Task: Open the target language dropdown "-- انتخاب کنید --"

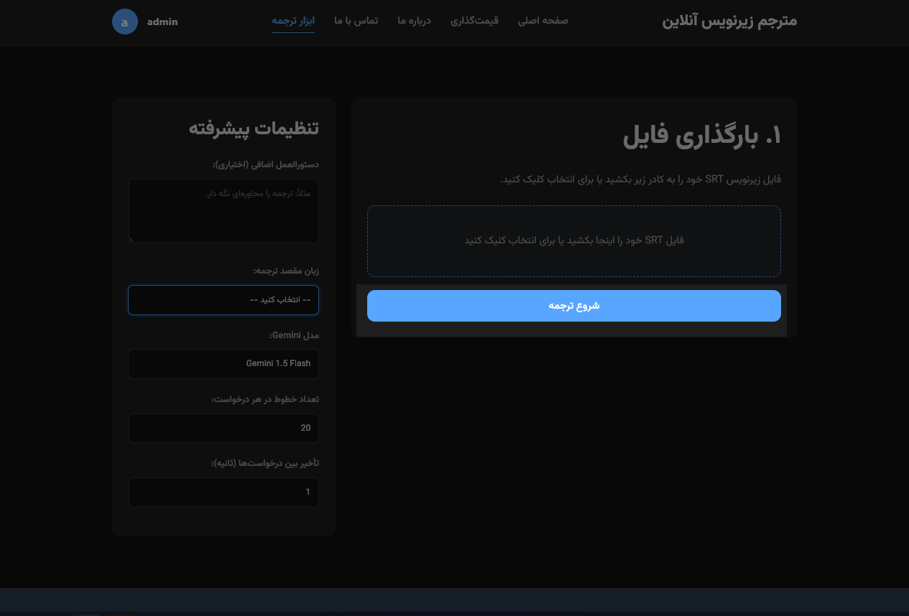Action: point(223,299)
